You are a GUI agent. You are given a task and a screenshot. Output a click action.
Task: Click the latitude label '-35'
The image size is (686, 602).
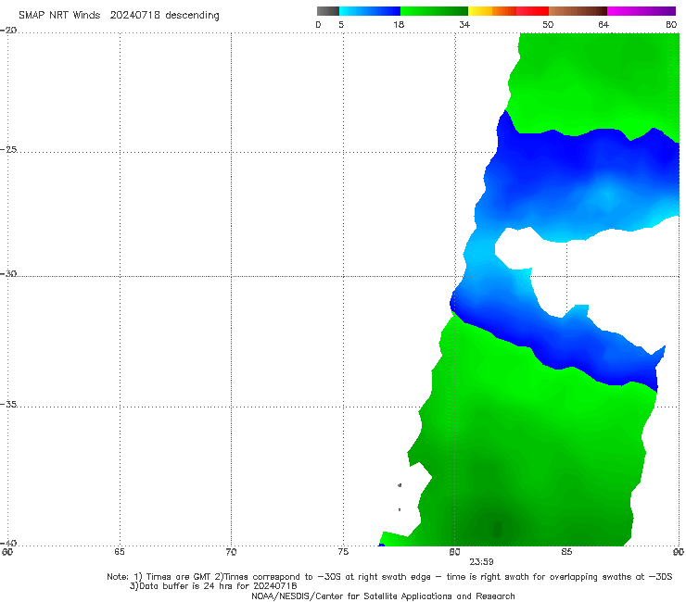8,404
